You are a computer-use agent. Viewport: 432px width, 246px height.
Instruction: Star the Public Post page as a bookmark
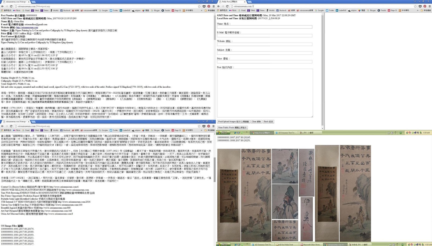coord(415,6)
